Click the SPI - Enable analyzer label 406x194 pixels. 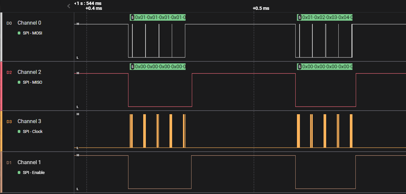click(34, 173)
